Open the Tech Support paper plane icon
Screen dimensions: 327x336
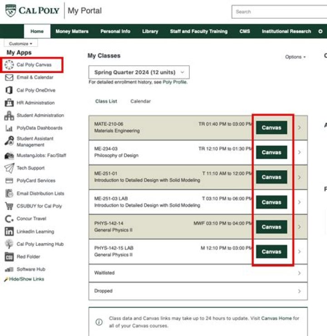pyautogui.click(x=9, y=168)
